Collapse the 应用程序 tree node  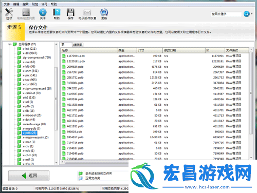(x=10, y=44)
